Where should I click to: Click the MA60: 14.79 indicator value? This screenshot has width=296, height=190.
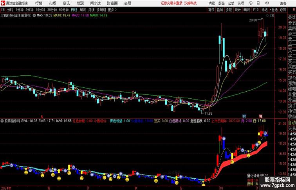[99, 16]
